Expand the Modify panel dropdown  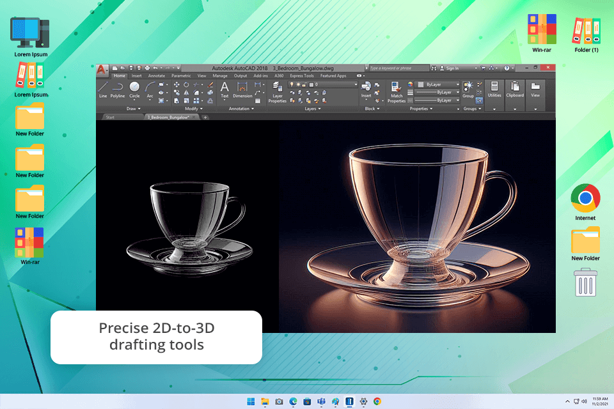194,109
